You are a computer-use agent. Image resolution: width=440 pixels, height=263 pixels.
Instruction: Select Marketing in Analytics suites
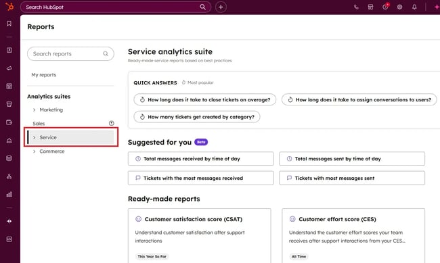click(51, 110)
